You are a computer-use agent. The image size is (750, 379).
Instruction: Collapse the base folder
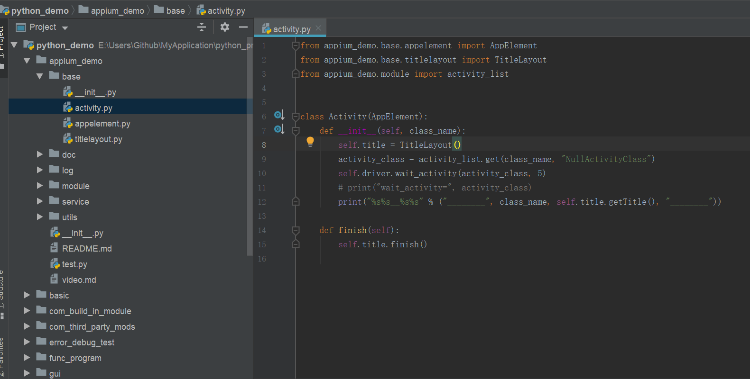pyautogui.click(x=40, y=76)
